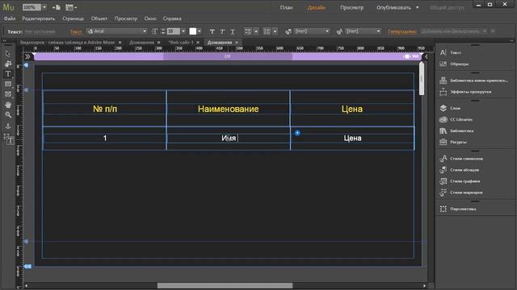This screenshot has height=290, width=517.
Task: Click the font size input field
Action: [173, 31]
